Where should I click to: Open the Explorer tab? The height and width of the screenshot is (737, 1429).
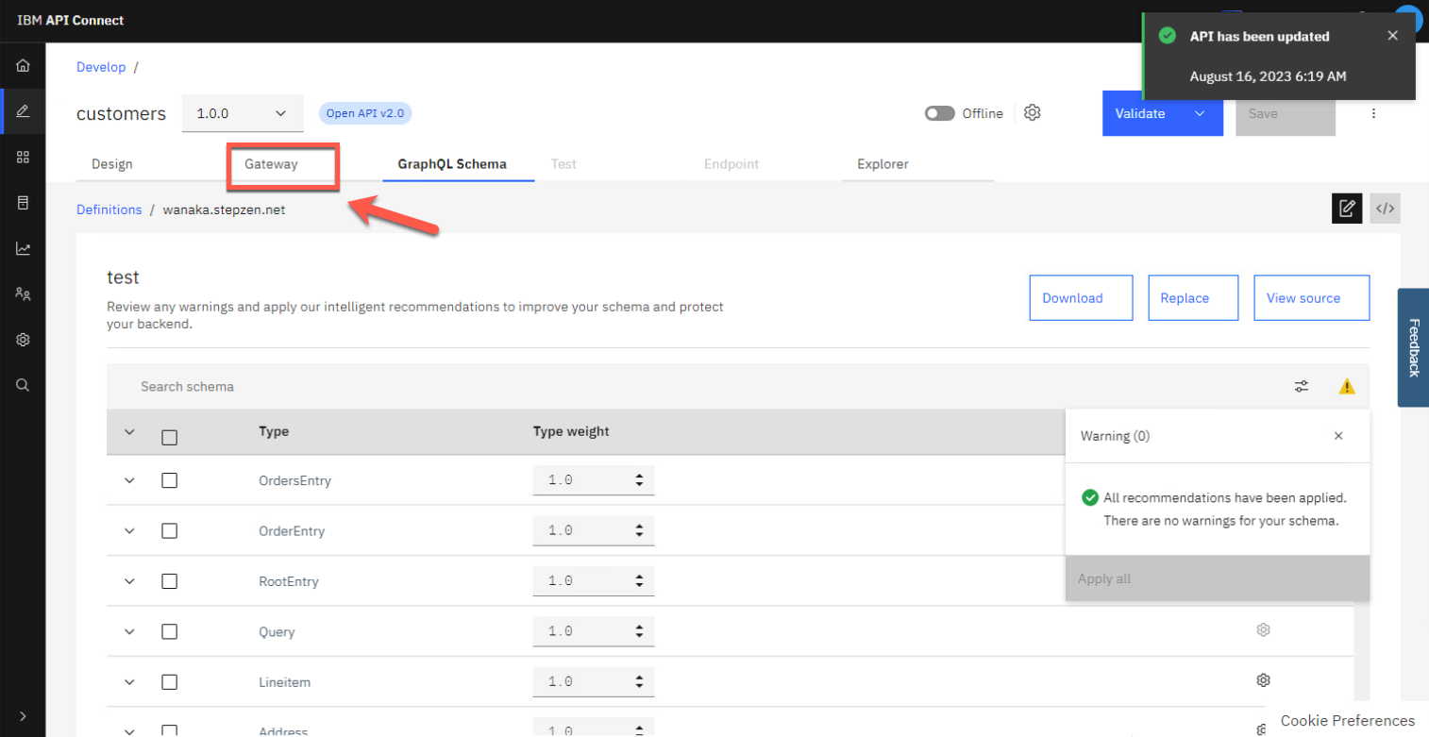coord(883,164)
